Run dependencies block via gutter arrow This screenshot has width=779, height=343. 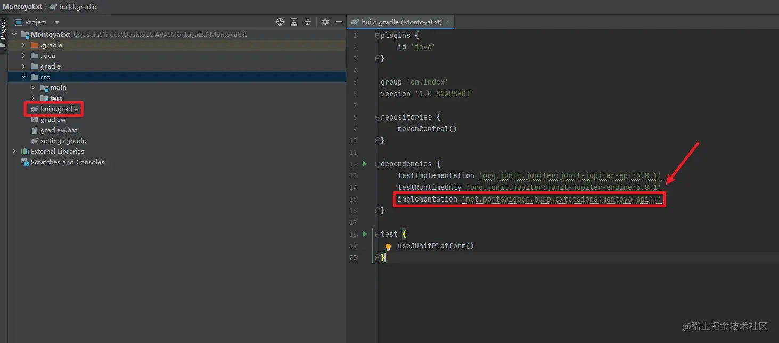pos(365,164)
